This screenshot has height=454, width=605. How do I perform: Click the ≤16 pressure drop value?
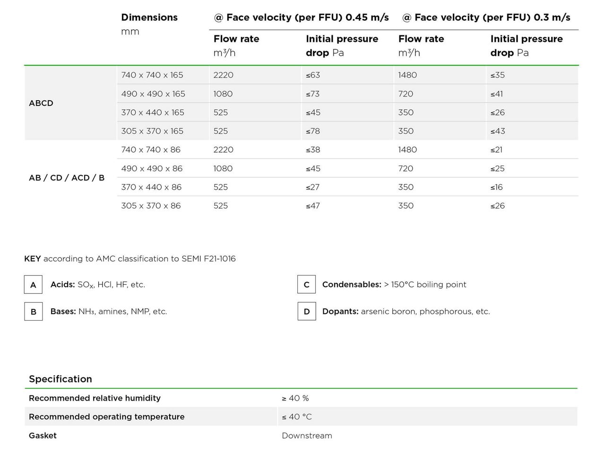click(497, 187)
